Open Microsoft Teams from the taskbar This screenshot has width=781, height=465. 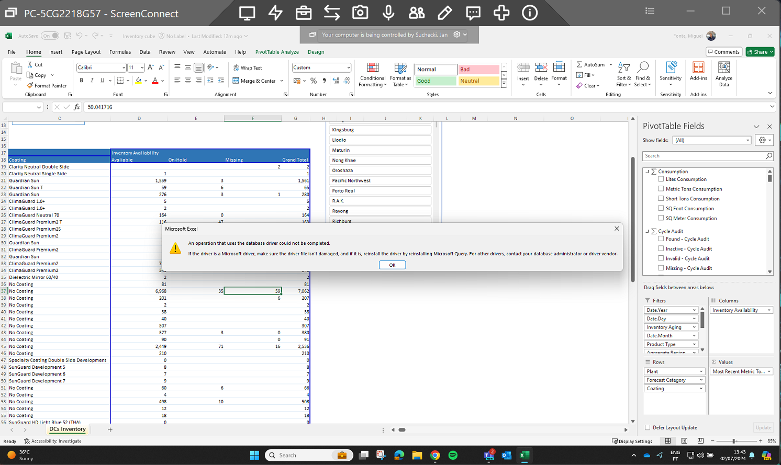tap(489, 455)
